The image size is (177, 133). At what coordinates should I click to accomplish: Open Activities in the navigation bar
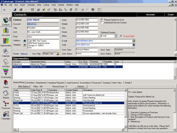6,63
